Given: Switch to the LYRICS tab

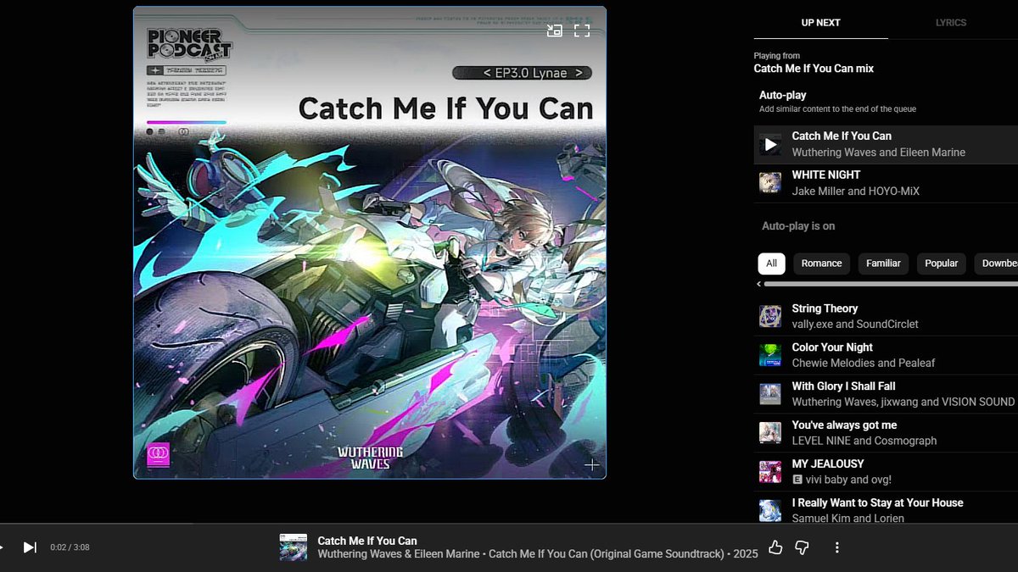Looking at the screenshot, I should tap(951, 23).
